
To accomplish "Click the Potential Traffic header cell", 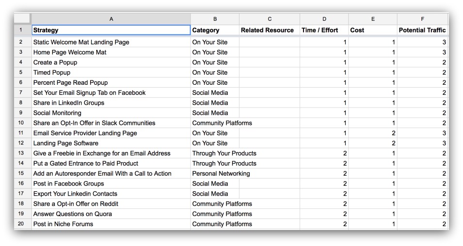I will point(423,30).
